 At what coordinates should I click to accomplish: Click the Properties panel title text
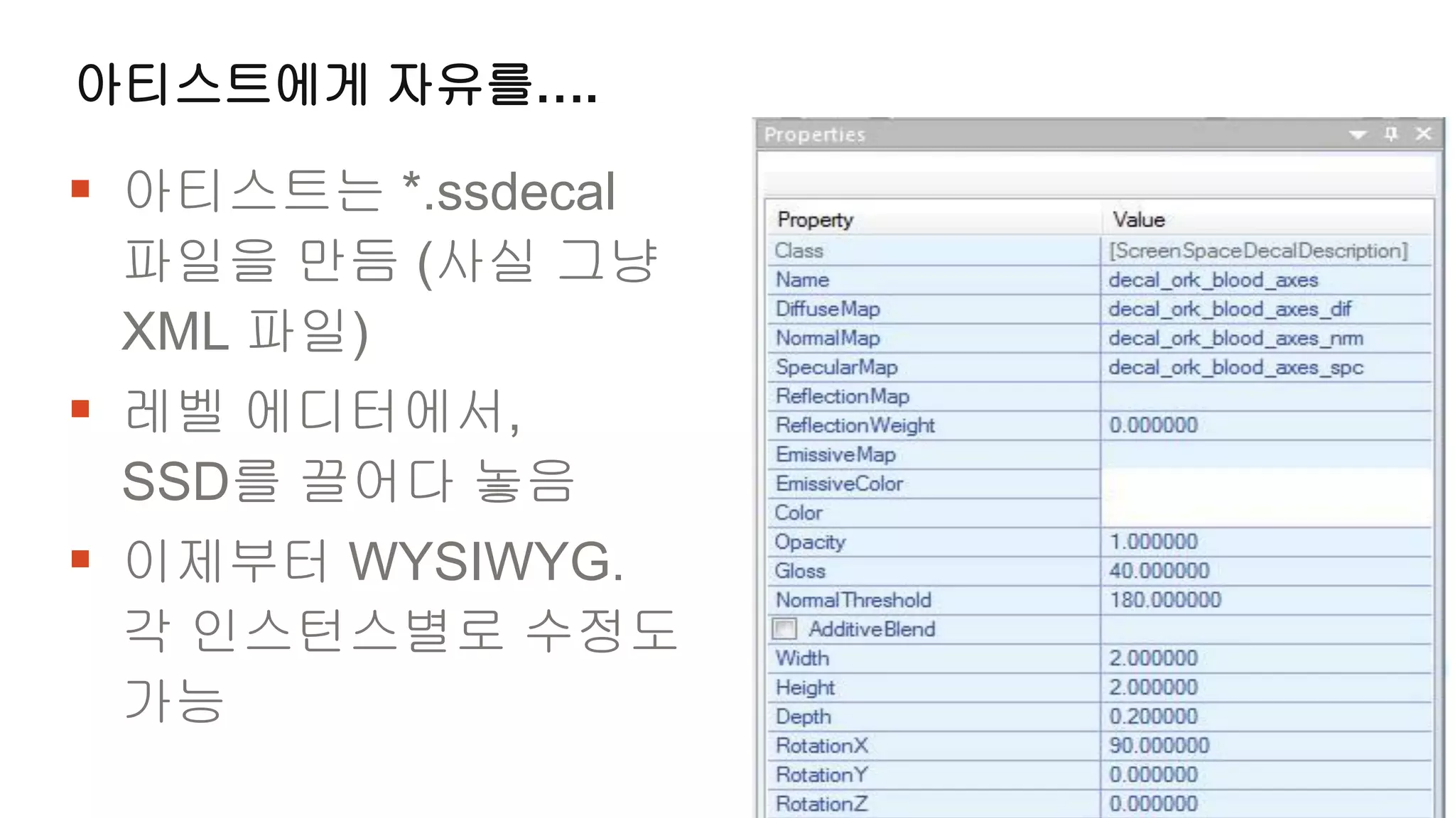click(x=815, y=135)
